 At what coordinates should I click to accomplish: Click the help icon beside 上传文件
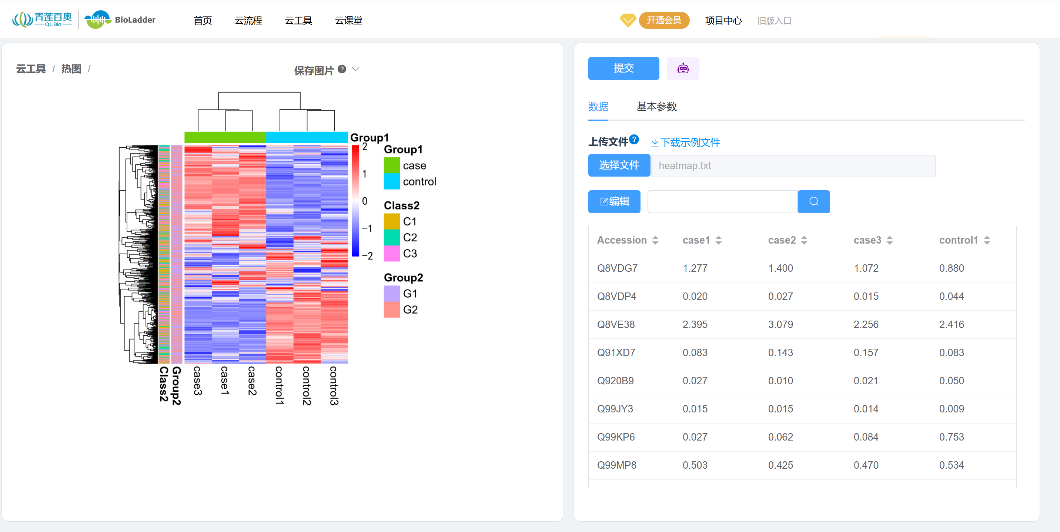(634, 140)
